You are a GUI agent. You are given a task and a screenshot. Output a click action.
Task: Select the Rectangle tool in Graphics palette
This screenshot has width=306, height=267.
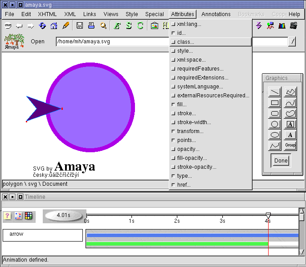(x=275, y=103)
